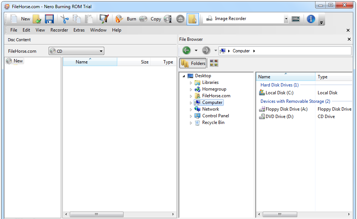Collapse the Desktop tree node

click(x=184, y=76)
